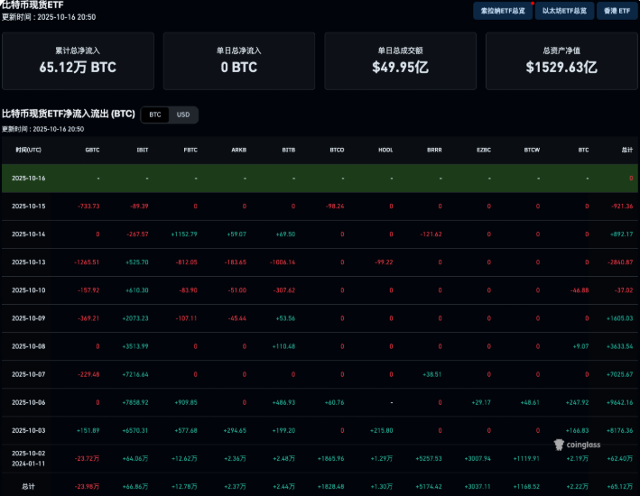Click the HODL column header
Screen dimensions: 640x496
coord(385,150)
